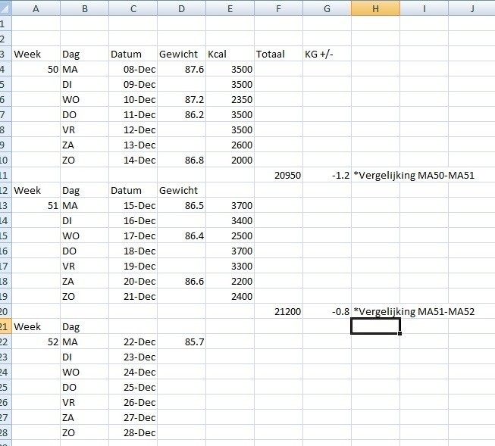Click the cell with total 21200
This screenshot has width=495, height=446.
pyautogui.click(x=278, y=311)
